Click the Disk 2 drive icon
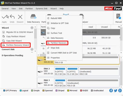This screenshot has width=123, height=96. (40, 72)
